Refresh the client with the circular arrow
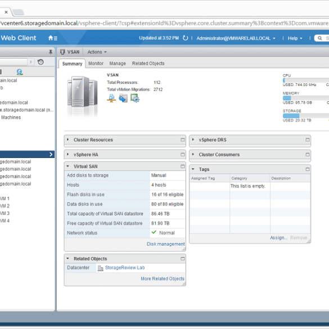 pyautogui.click(x=185, y=38)
